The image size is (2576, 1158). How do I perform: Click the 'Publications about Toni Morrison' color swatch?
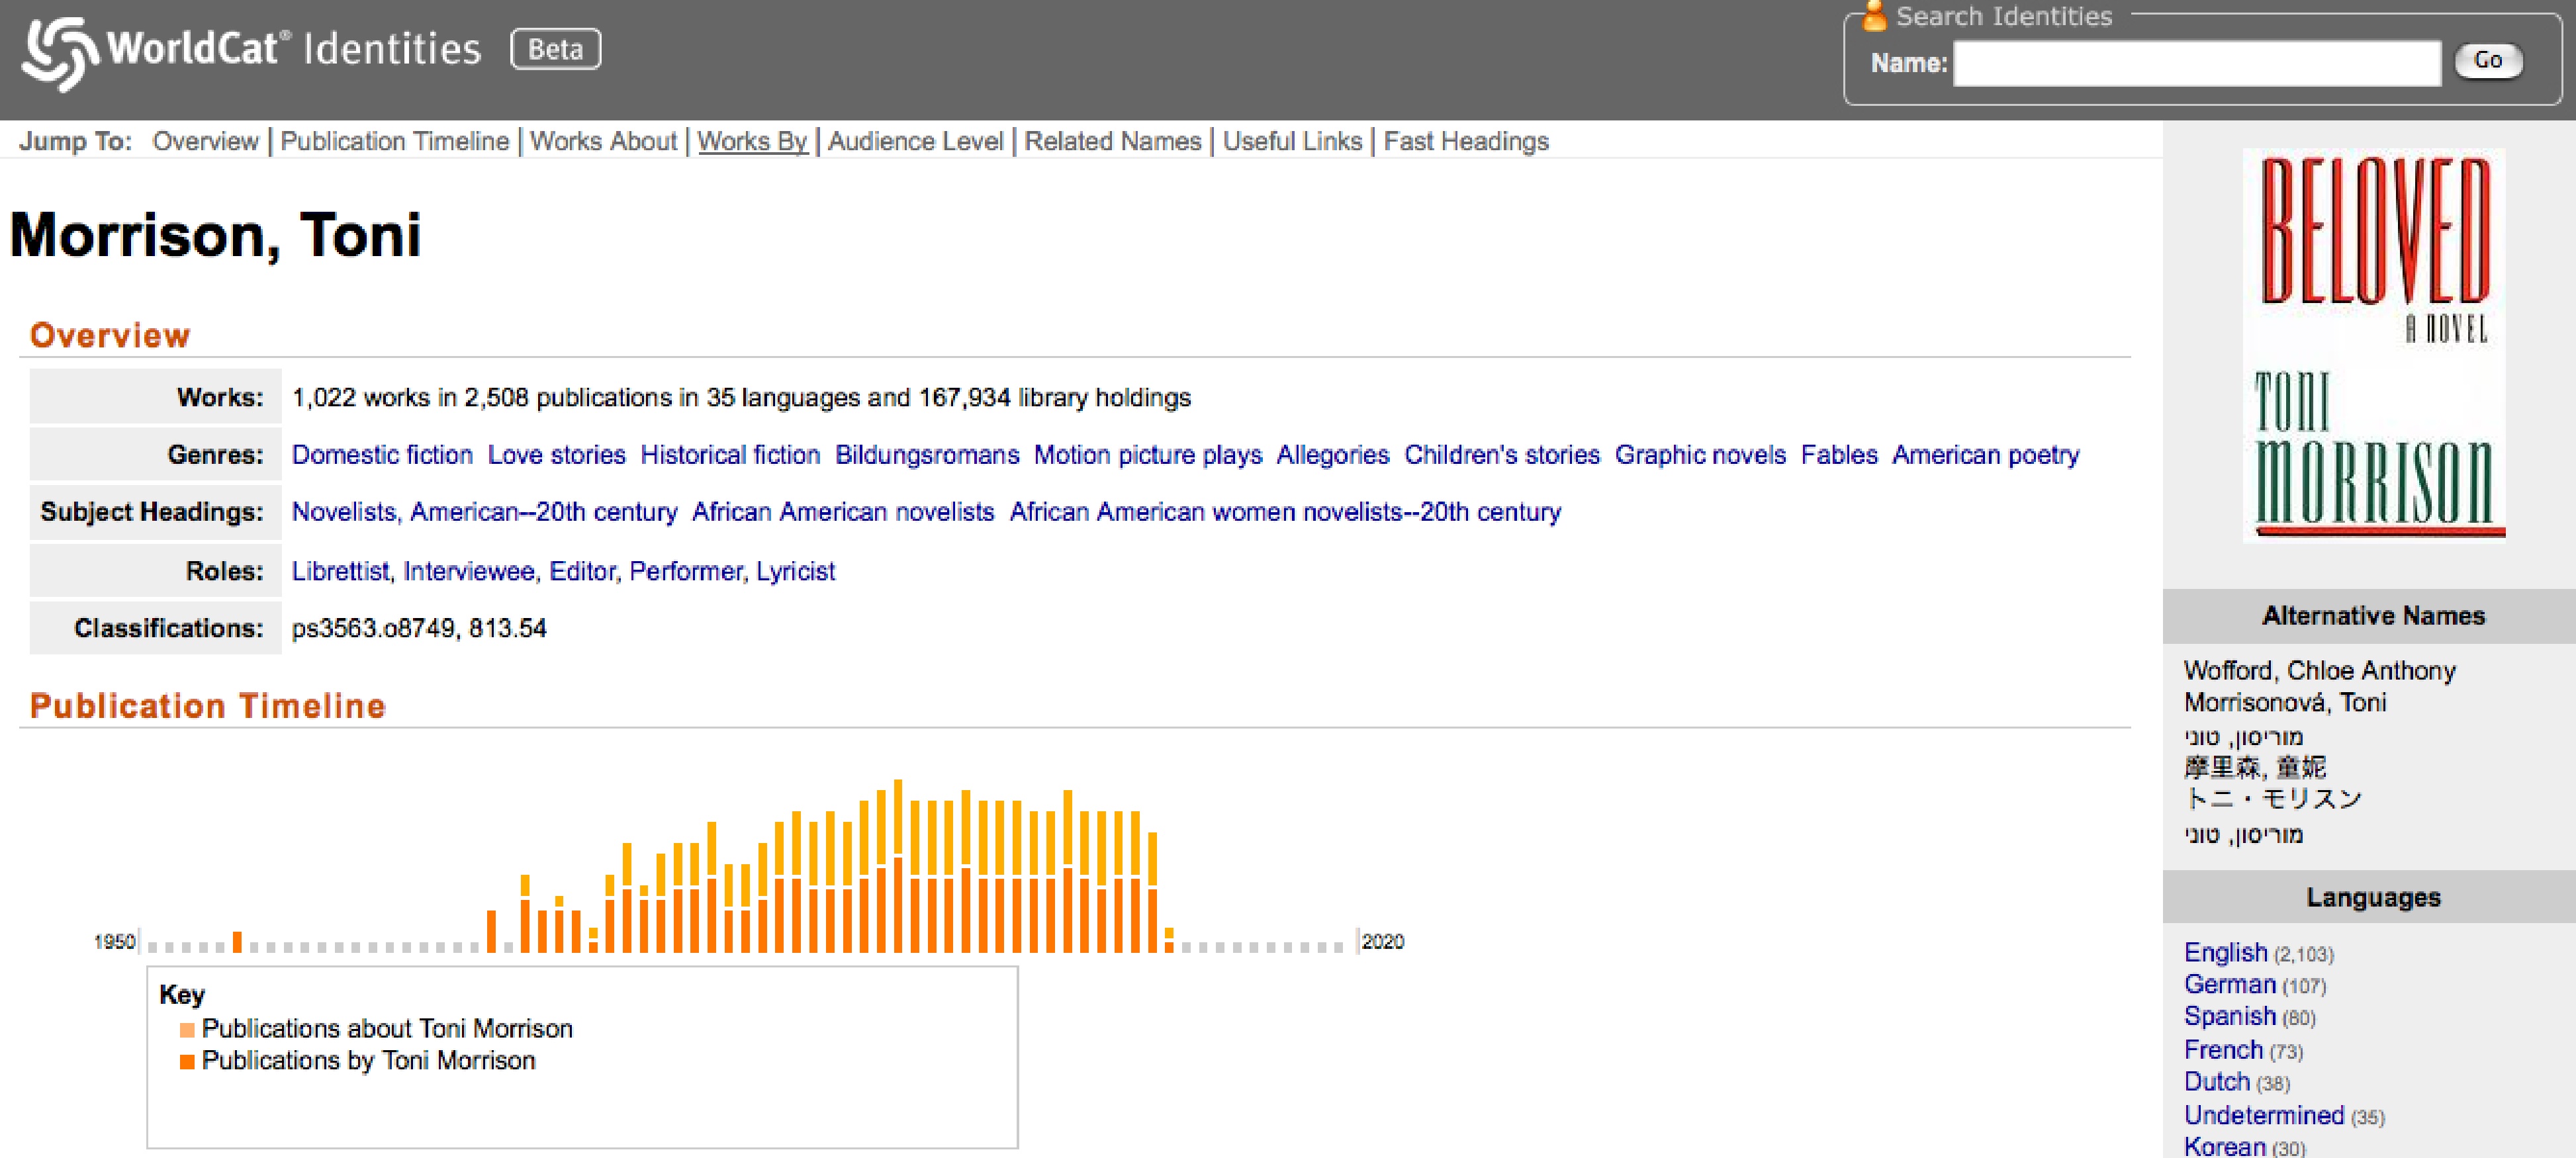(187, 1030)
